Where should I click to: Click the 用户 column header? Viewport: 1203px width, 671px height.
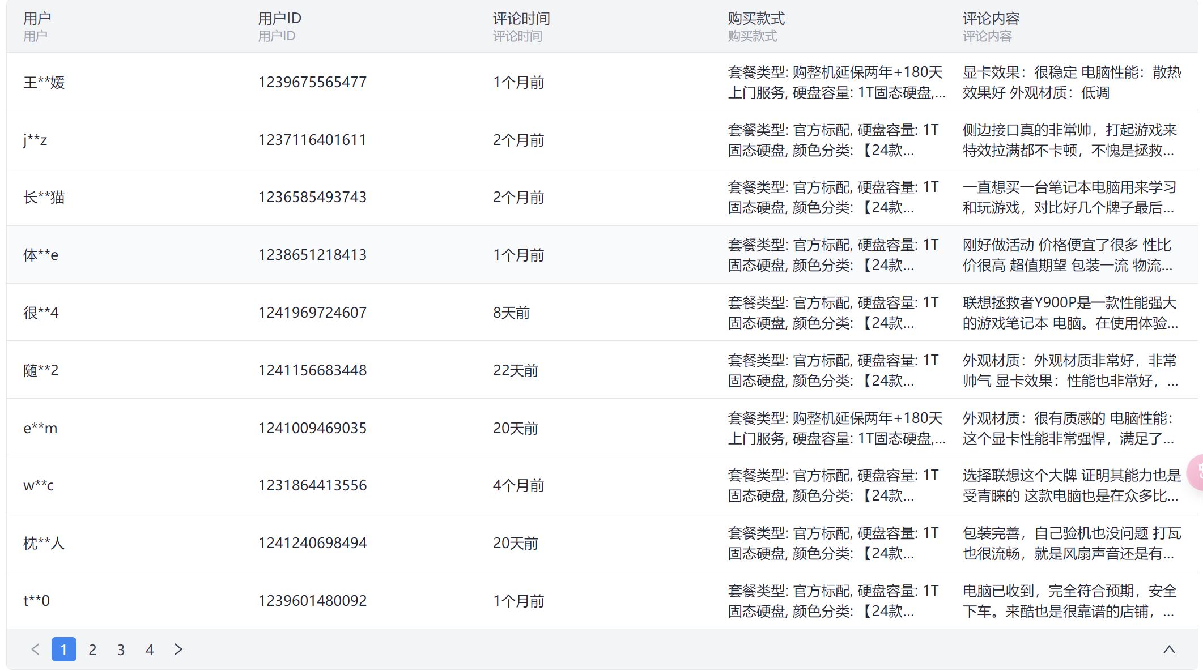[37, 18]
